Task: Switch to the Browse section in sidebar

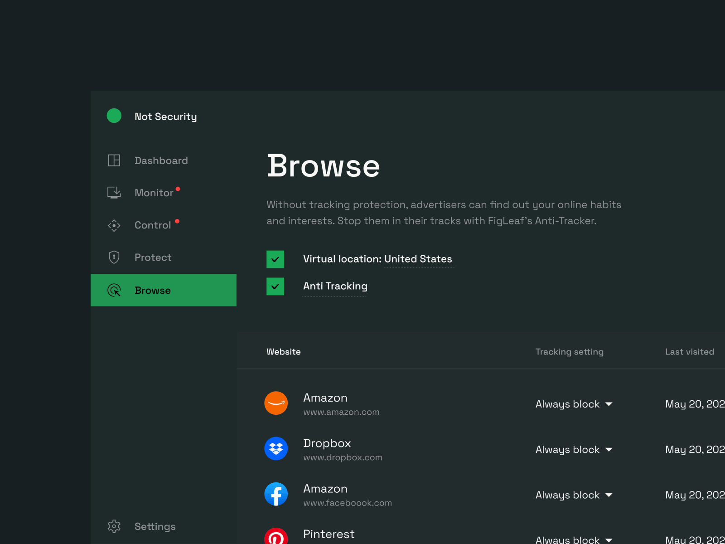Action: [152, 290]
